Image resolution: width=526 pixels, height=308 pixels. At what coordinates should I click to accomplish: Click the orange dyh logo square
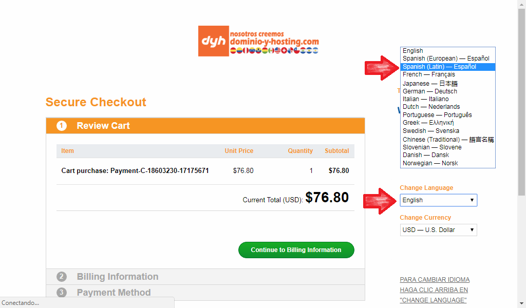[213, 41]
